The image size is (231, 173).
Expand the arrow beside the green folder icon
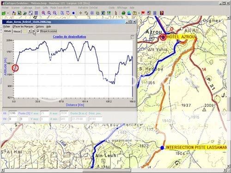[x=8, y=13]
